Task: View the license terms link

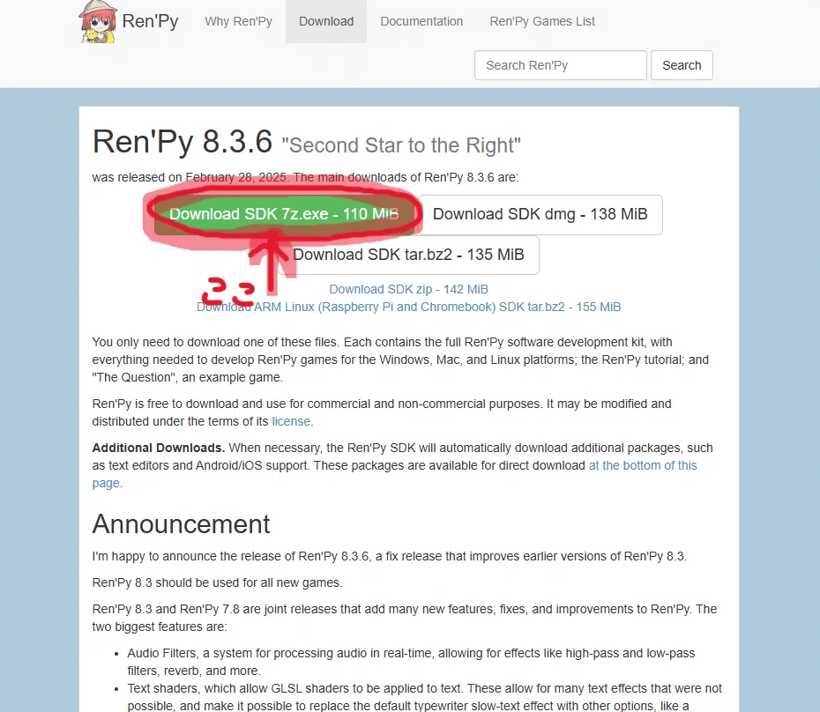Action: (x=291, y=421)
